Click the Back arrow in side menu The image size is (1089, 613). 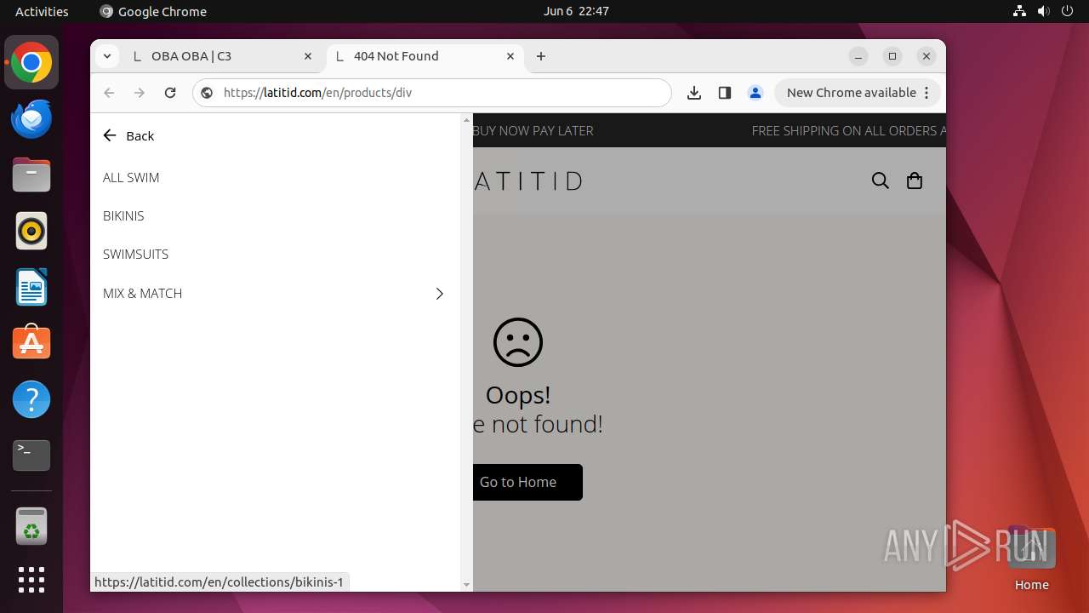click(x=109, y=135)
